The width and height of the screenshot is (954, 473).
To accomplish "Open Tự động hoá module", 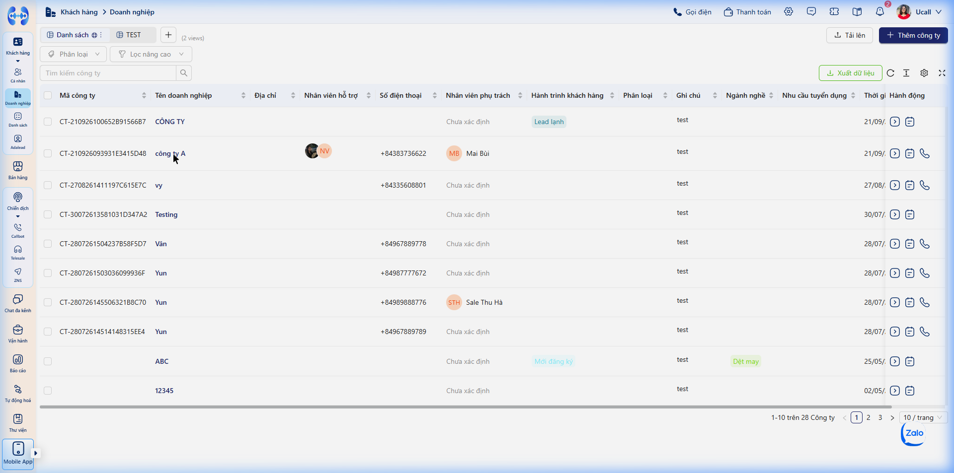I will [18, 393].
